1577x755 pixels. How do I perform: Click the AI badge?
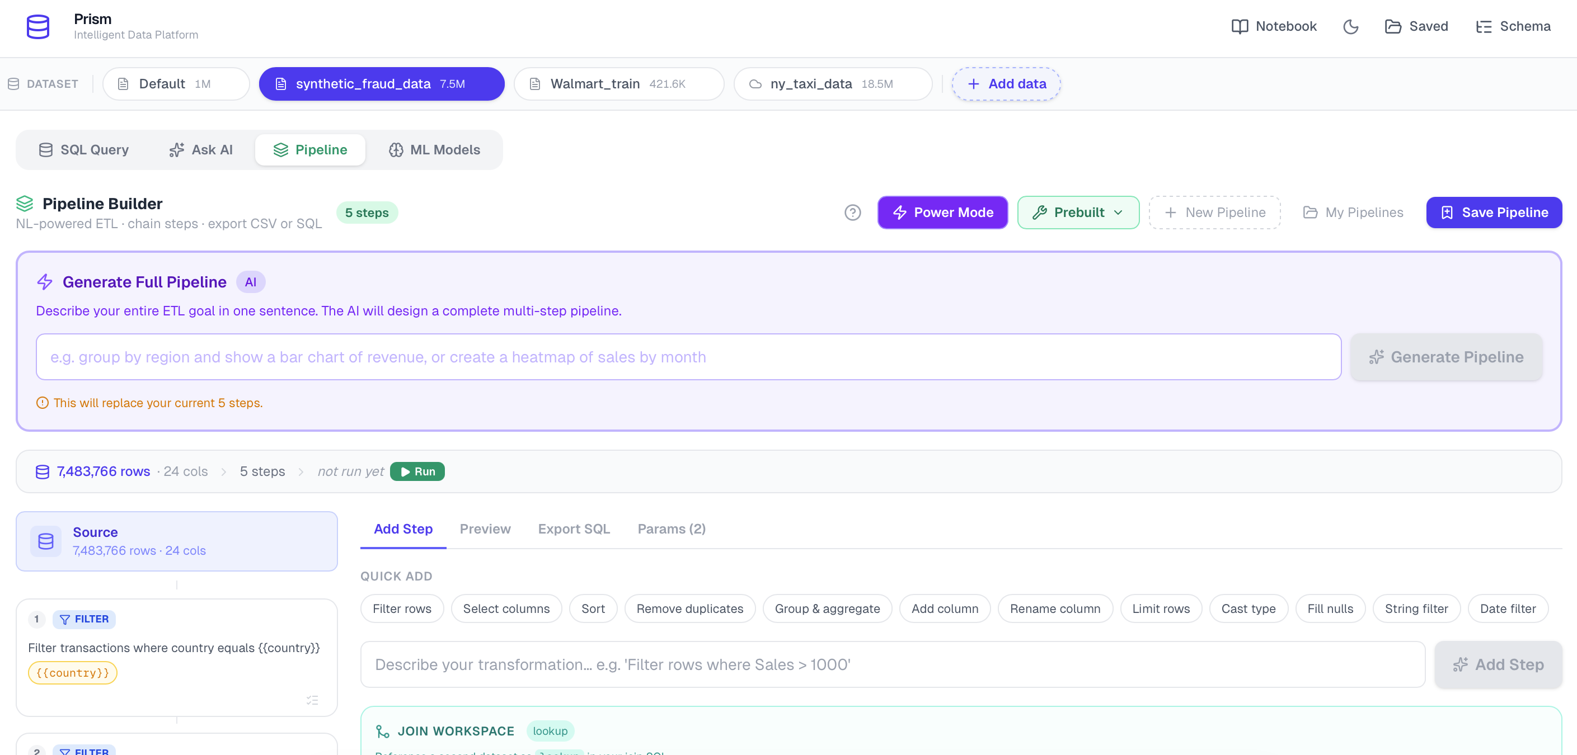click(250, 282)
